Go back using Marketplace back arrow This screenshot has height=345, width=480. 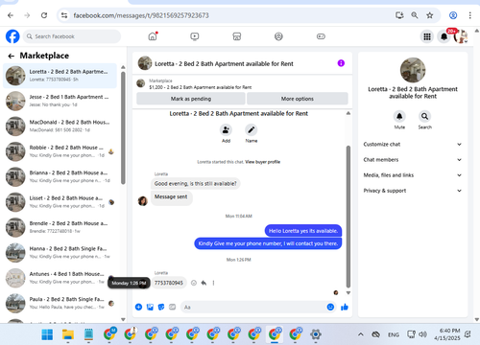click(x=12, y=57)
